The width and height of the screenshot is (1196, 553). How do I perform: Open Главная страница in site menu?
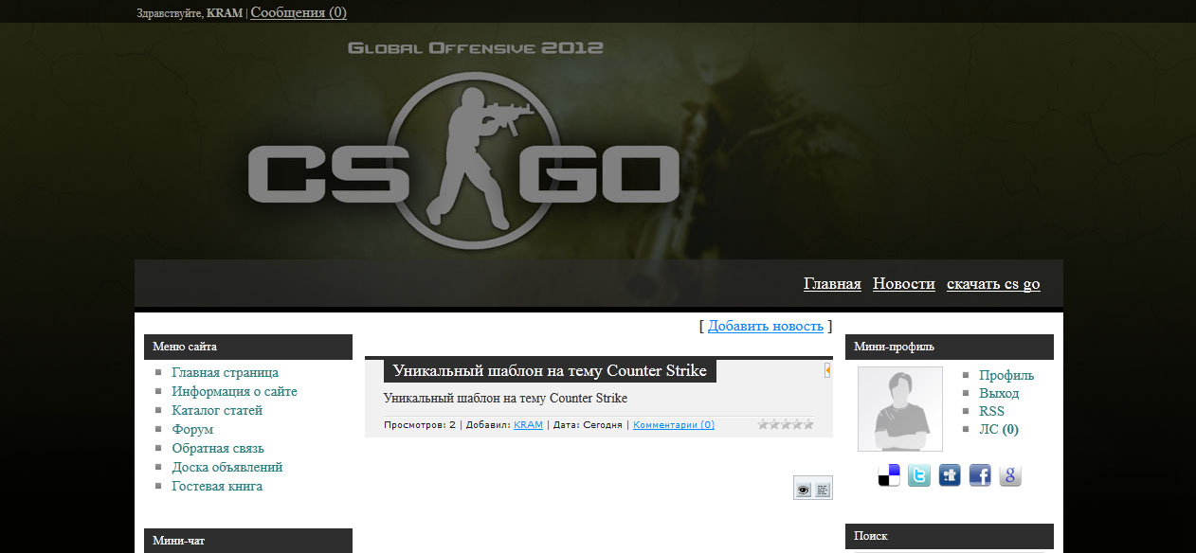[226, 373]
